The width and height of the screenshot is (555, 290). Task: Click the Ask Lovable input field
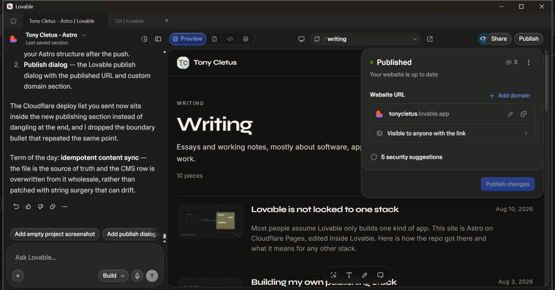point(85,258)
